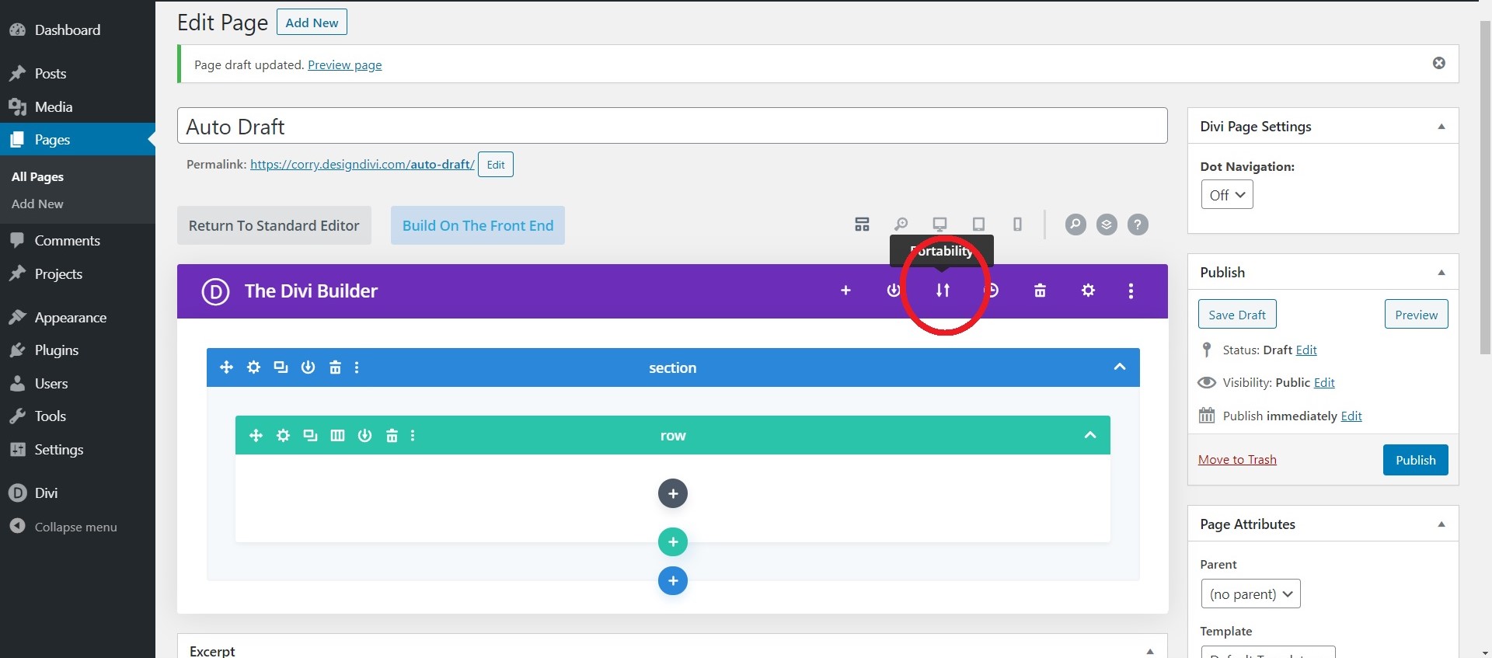The width and height of the screenshot is (1492, 658).
Task: Open builder help question mark icon
Action: [x=1138, y=225]
